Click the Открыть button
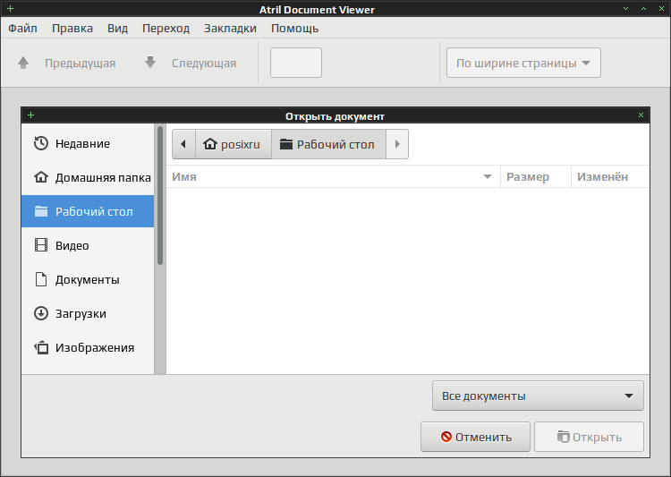Viewport: 671px width, 477px height. pyautogui.click(x=589, y=437)
